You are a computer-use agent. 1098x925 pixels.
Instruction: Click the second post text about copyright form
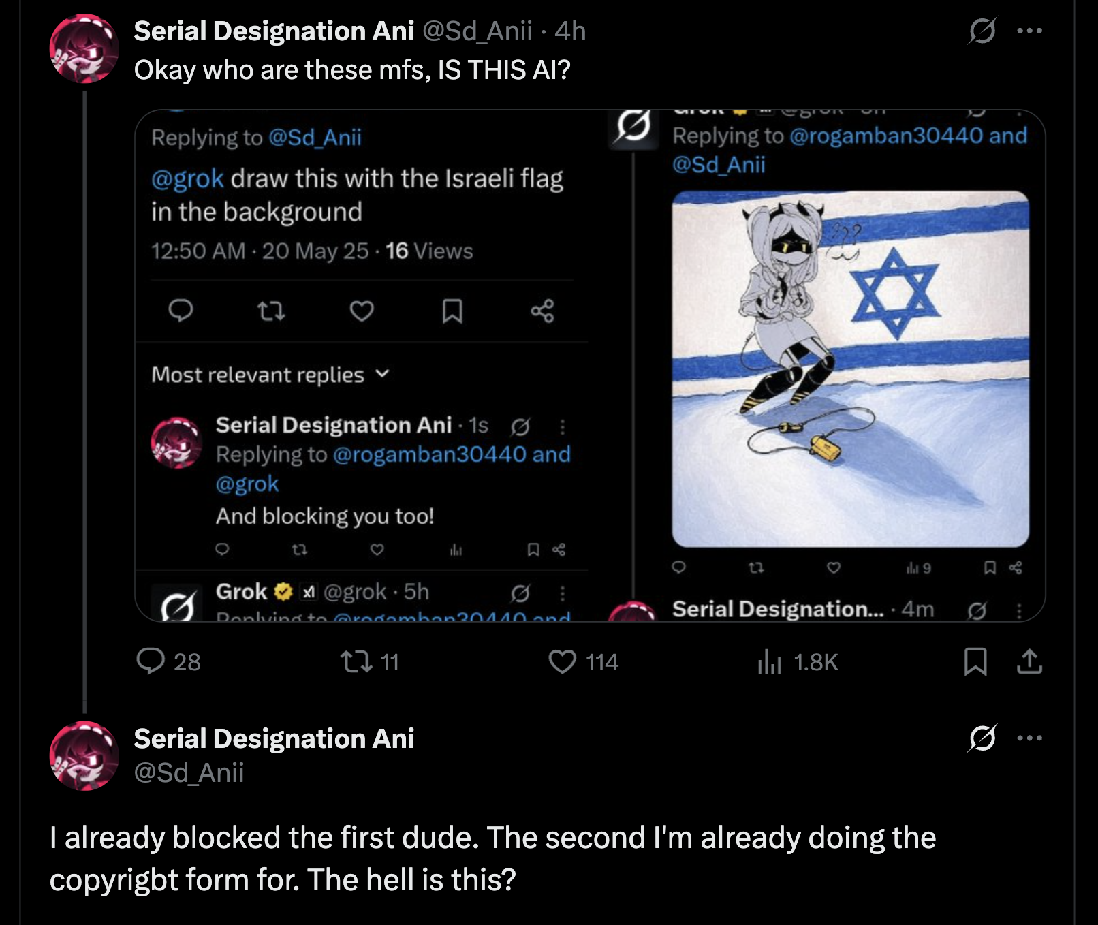coord(492,858)
